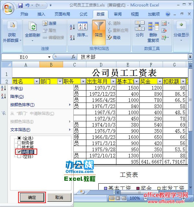Click the 100% zoom level
This screenshot has width=194, height=207.
(x=135, y=198)
